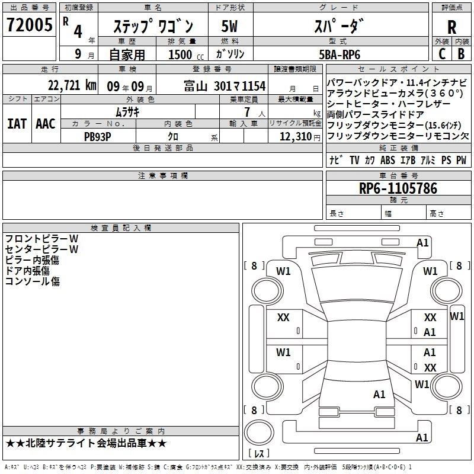Click the evaluation score R
This screenshot has height=474, width=474.
451,27
